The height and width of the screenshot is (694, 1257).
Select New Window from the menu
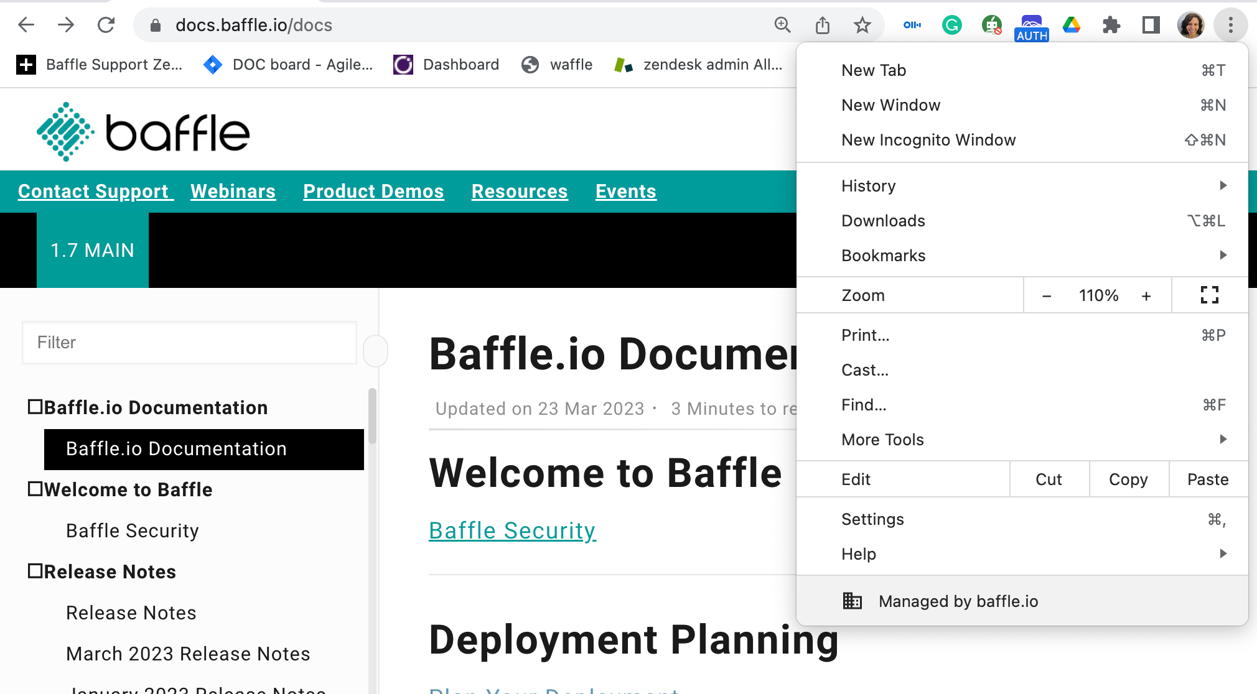[1022, 105]
